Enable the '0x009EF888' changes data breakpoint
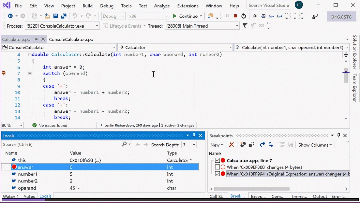Screen dimensions: 360x203 coord(217,167)
